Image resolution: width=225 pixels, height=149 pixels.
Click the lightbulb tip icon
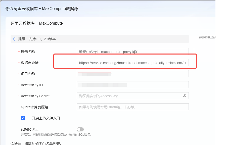pos(14,39)
